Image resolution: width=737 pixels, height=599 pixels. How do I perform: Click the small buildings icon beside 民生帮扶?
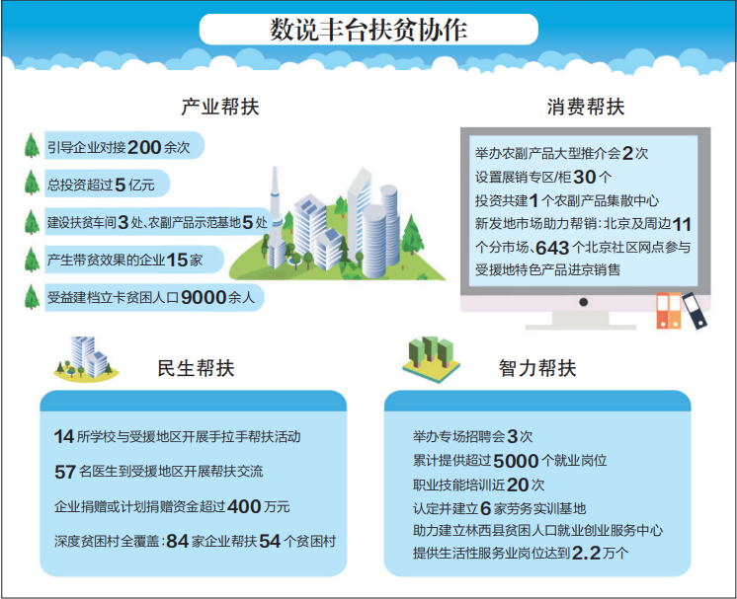click(x=86, y=358)
